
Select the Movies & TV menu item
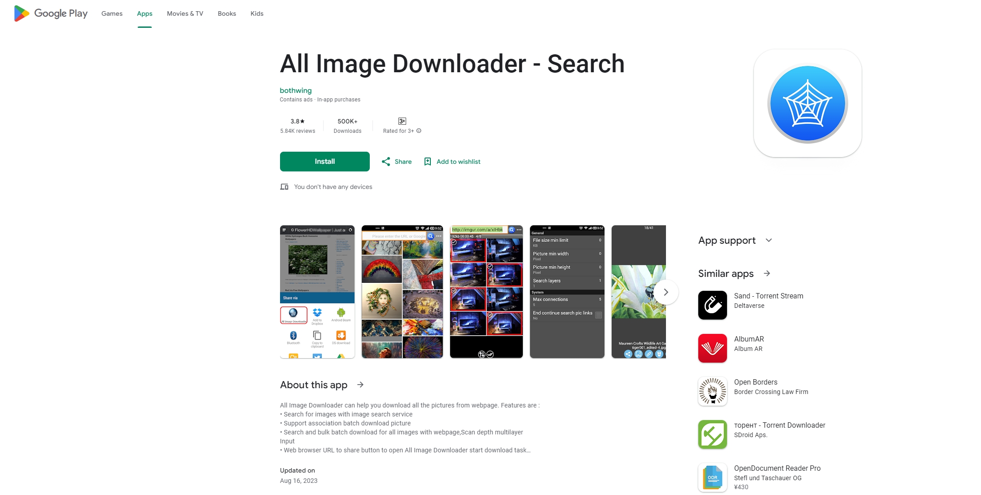click(185, 13)
